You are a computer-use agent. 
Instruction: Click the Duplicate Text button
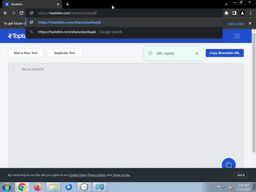[x=64, y=53]
